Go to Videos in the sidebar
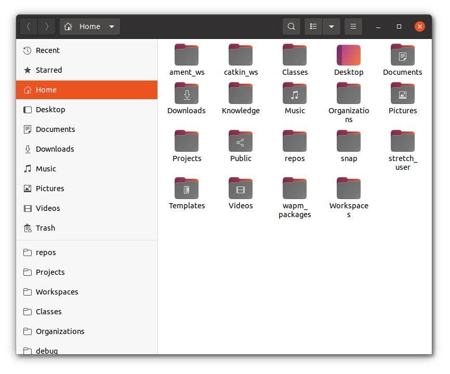 tap(87, 208)
